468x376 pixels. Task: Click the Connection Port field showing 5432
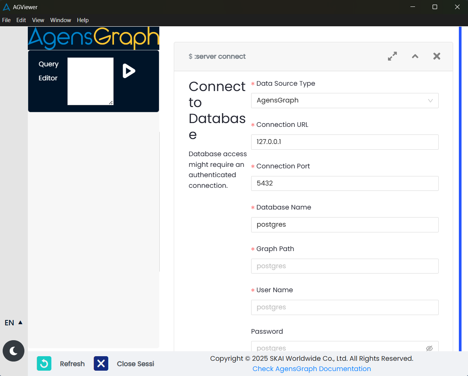click(345, 183)
